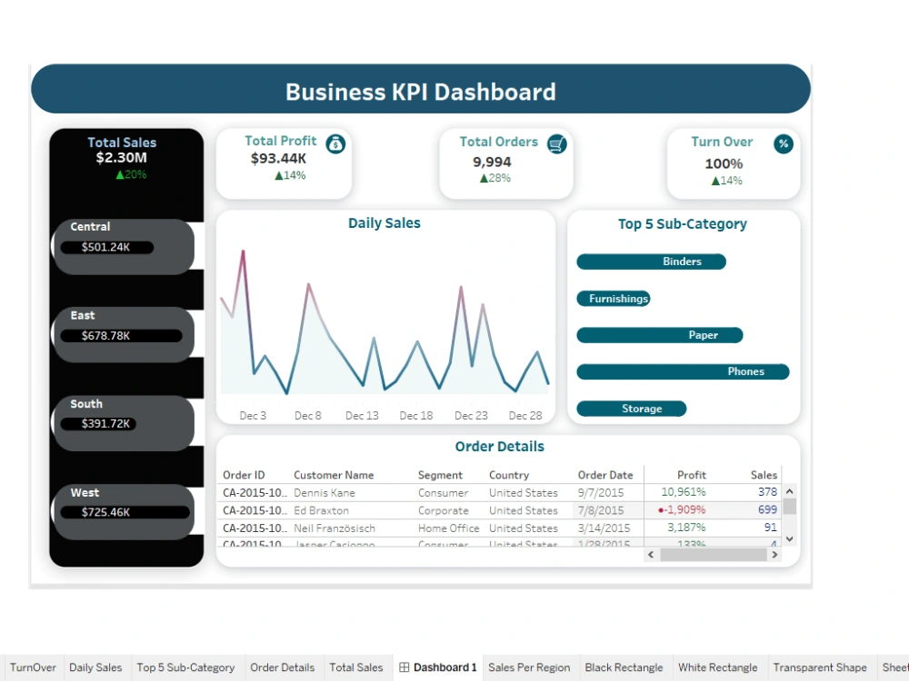Image resolution: width=909 pixels, height=681 pixels.
Task: Click the green up-arrow under Total Sales
Action: [x=122, y=174]
